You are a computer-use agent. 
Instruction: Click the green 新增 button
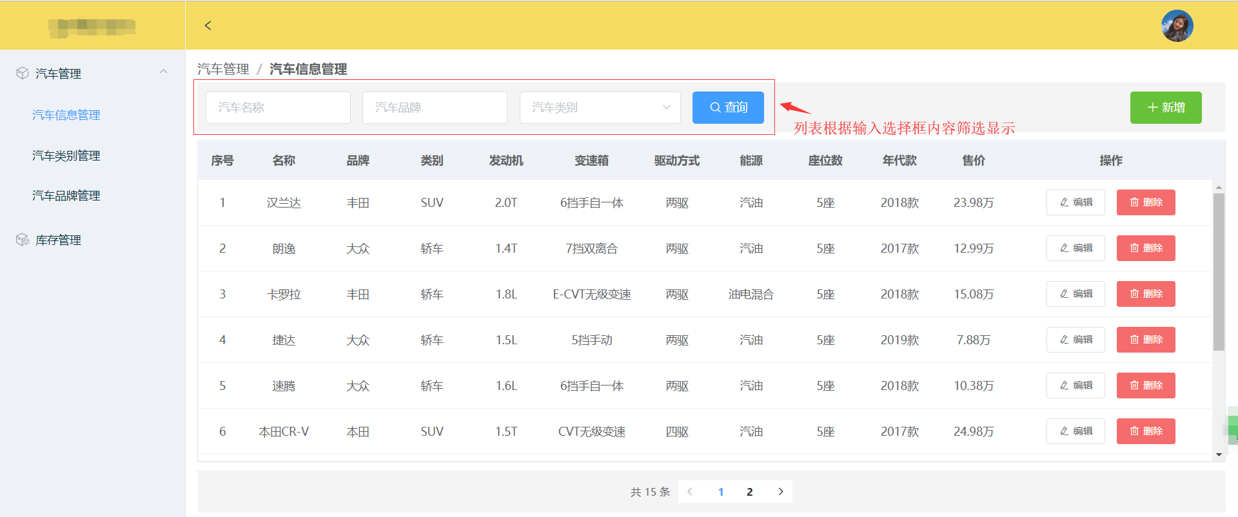click(x=1166, y=108)
